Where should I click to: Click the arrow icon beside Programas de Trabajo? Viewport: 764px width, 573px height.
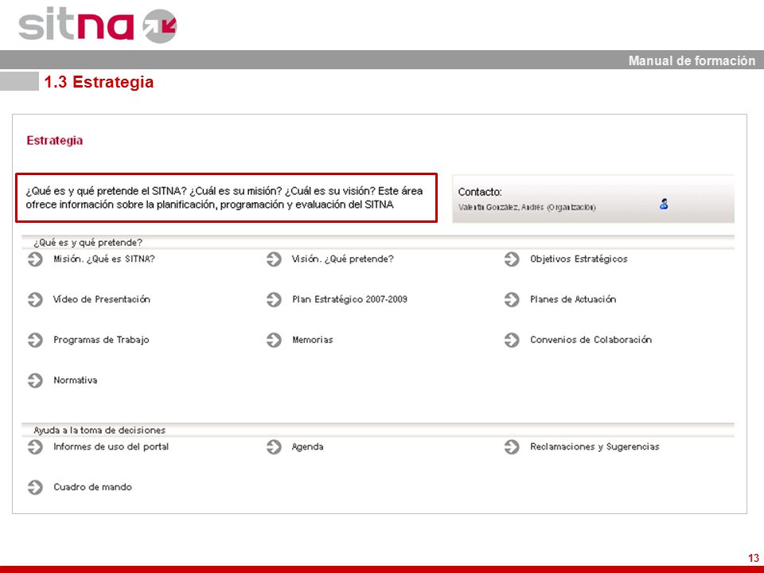click(35, 340)
